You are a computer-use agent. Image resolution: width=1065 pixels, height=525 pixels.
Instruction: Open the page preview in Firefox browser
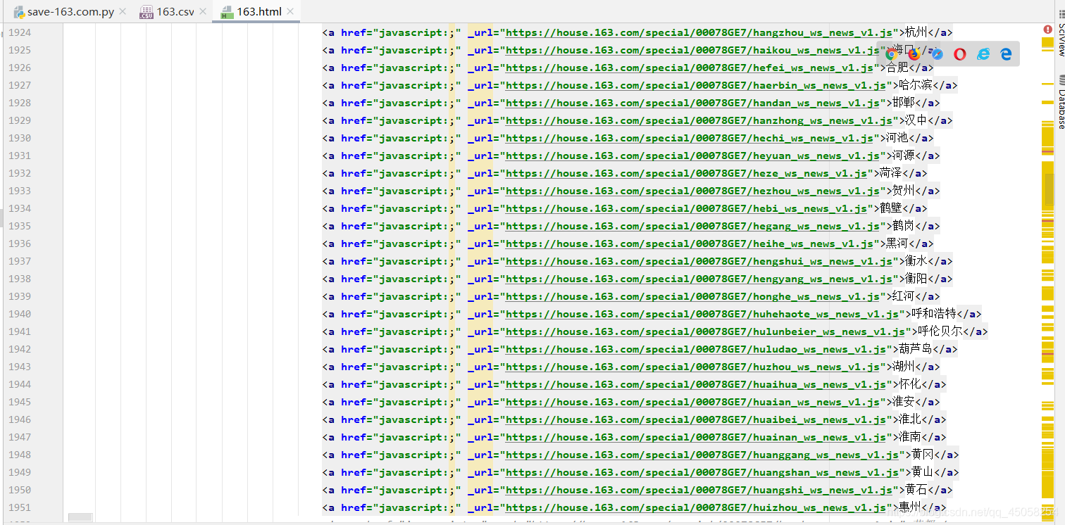pos(914,53)
